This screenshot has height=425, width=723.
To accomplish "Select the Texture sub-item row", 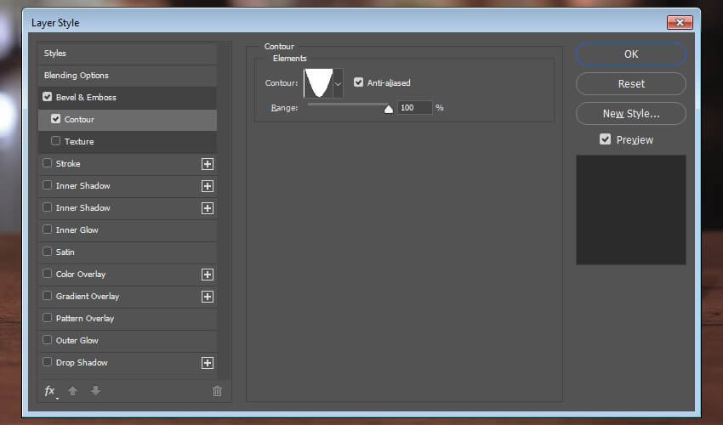I will (128, 142).
